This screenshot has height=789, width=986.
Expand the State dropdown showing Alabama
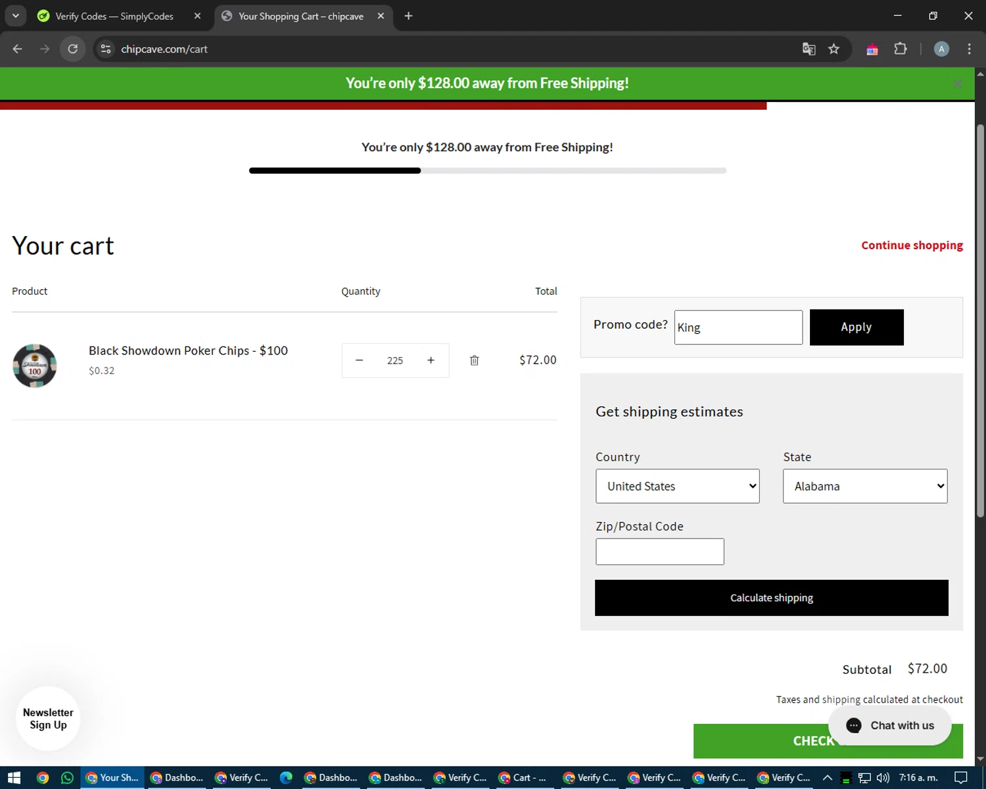pos(865,486)
